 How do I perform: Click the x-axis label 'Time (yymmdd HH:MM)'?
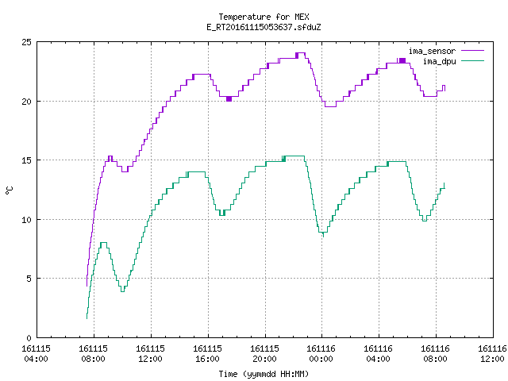click(264, 374)
